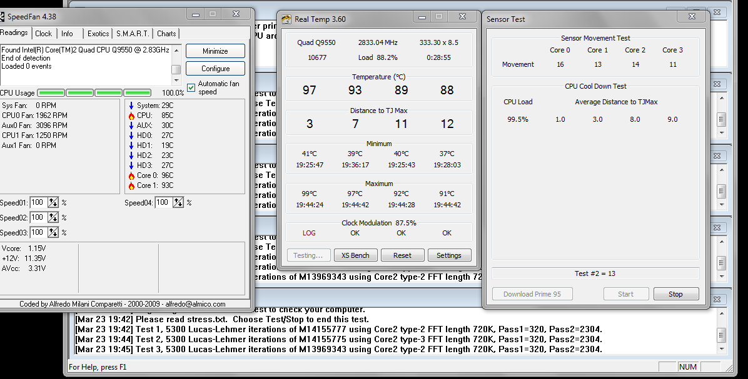The height and width of the screenshot is (379, 748).
Task: Click the maximum "99°C" reading in Real Temp
Action: pyautogui.click(x=309, y=194)
